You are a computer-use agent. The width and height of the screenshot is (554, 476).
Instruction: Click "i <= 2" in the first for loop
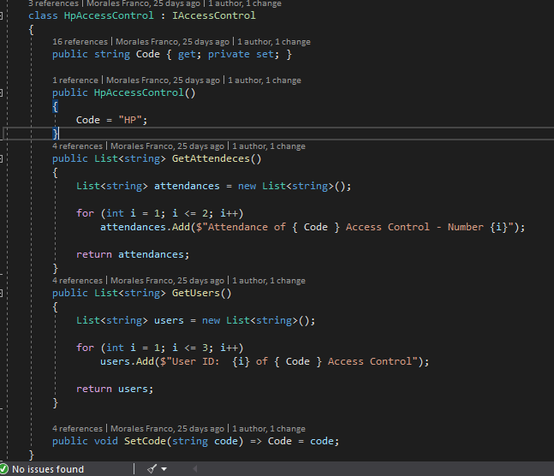pos(190,213)
